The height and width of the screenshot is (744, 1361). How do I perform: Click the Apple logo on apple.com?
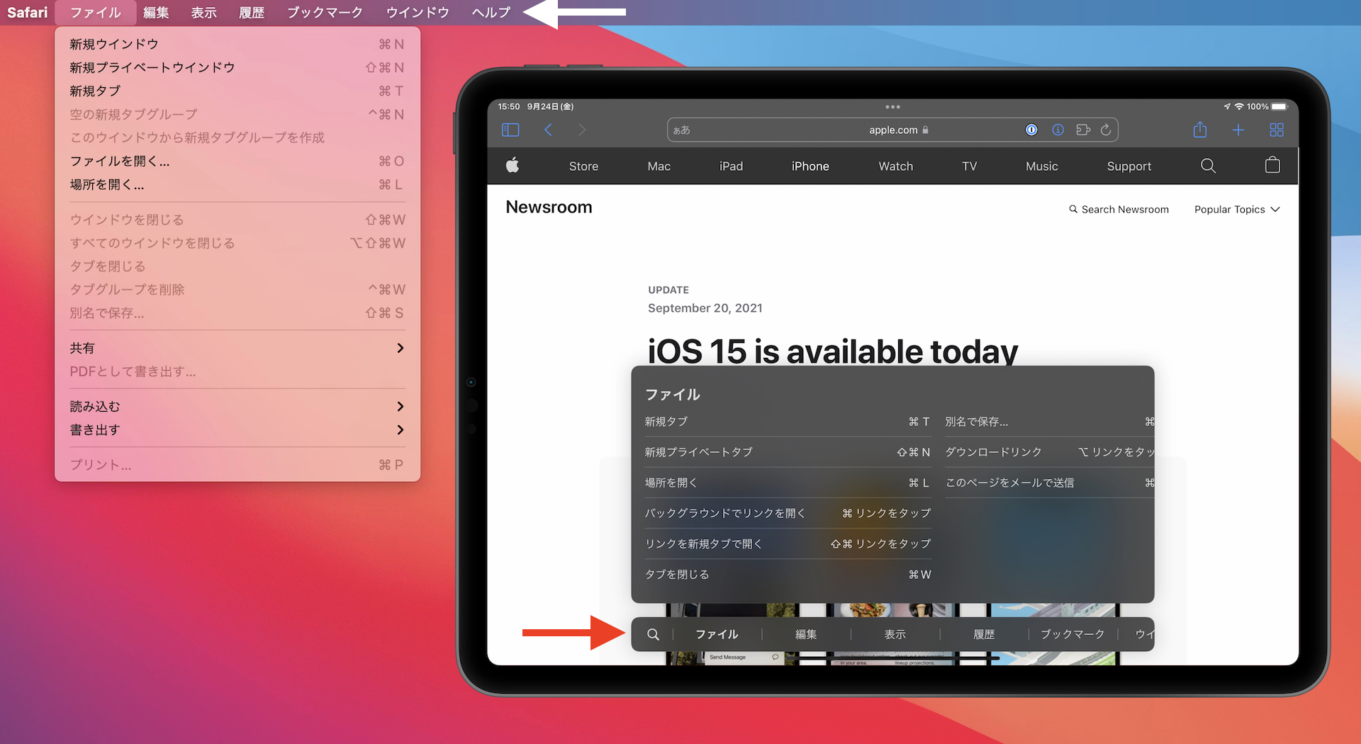point(513,165)
